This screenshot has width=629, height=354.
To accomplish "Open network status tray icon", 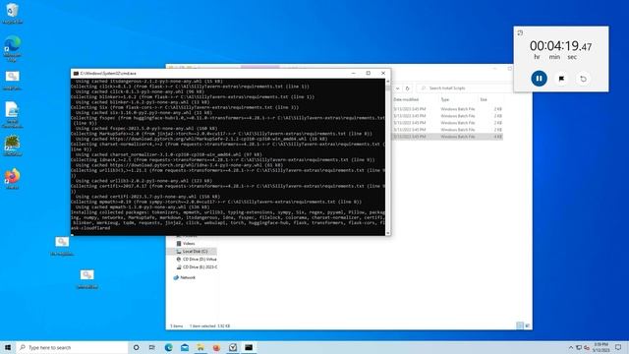I will (579, 347).
